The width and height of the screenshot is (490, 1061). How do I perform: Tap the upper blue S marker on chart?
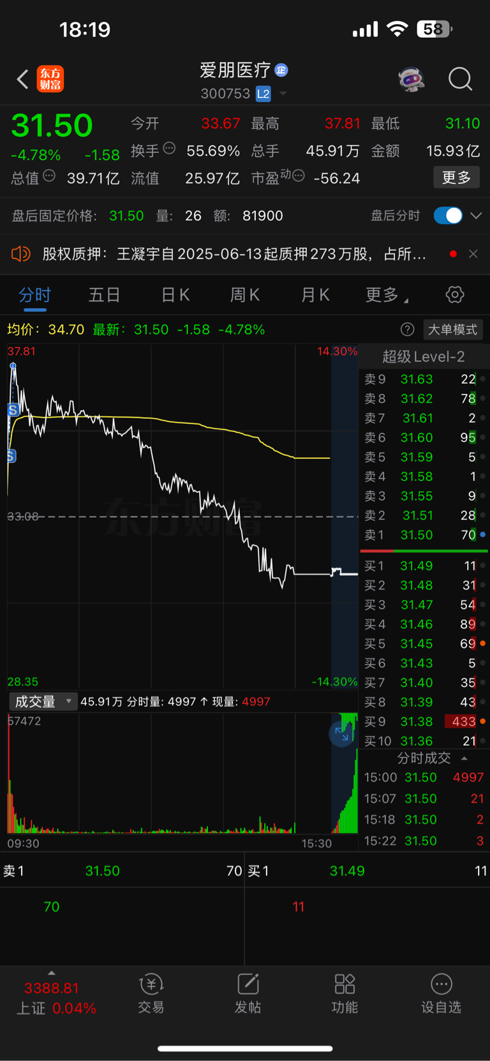pyautogui.click(x=13, y=410)
